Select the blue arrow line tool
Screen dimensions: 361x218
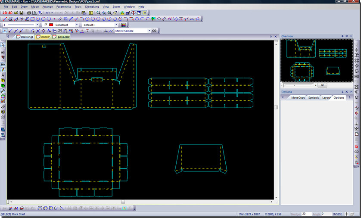tap(71, 19)
